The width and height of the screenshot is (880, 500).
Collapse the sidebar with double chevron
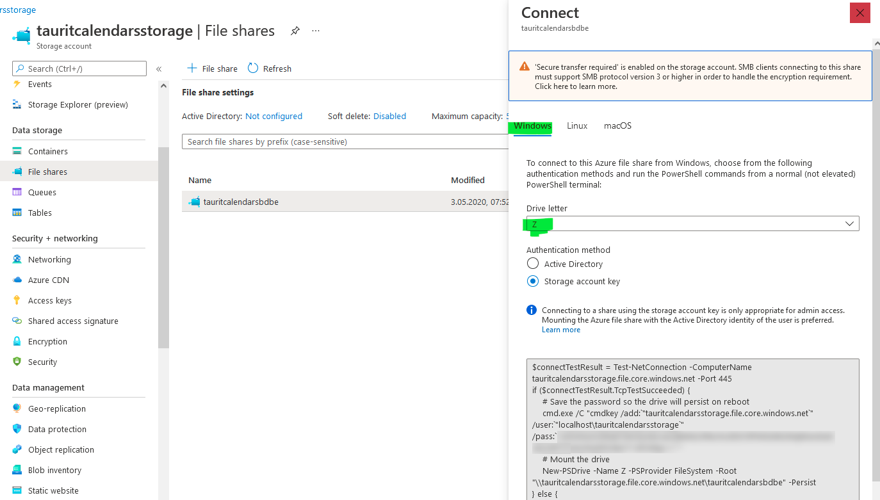tap(159, 69)
